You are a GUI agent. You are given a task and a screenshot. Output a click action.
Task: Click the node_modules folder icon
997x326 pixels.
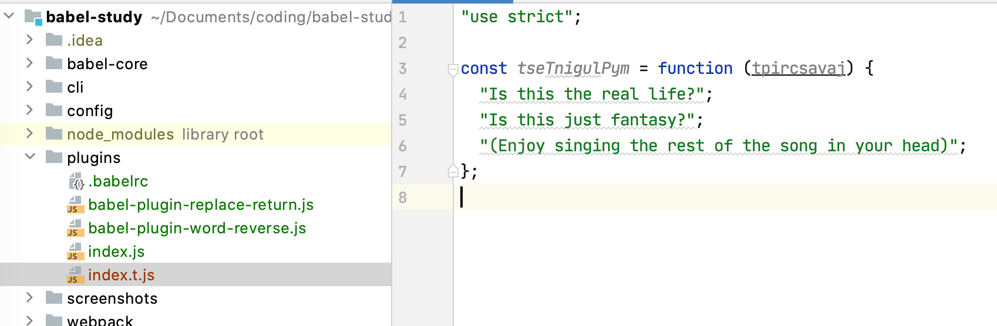point(54,134)
